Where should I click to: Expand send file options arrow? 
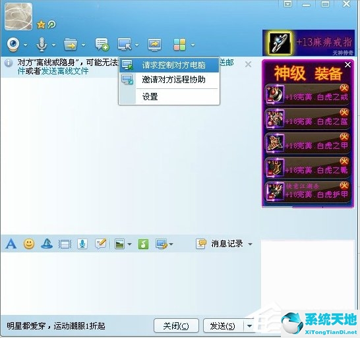(83, 45)
